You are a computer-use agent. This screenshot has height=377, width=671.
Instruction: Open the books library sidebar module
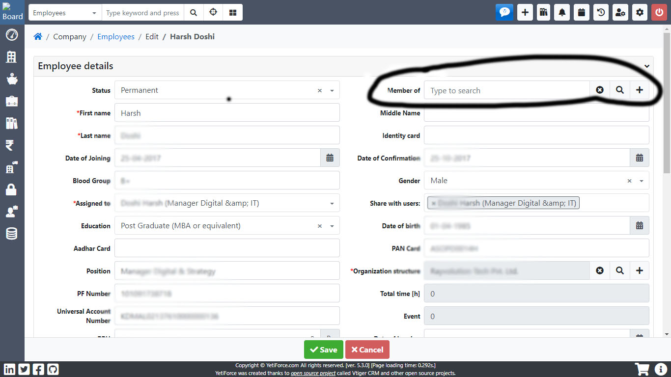(x=12, y=123)
